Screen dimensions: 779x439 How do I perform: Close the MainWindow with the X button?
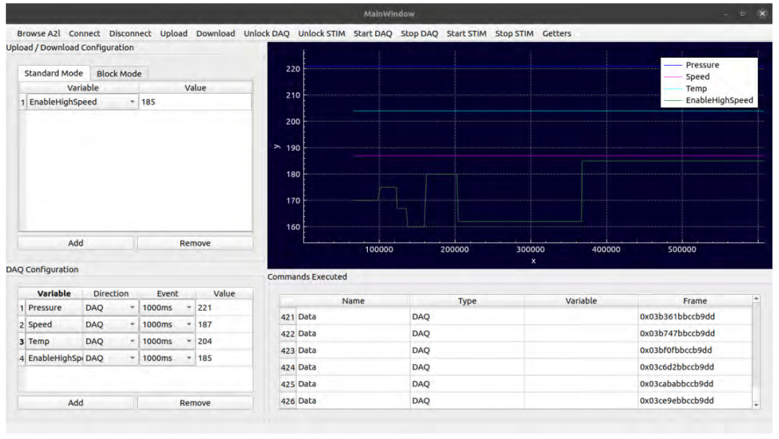[762, 14]
